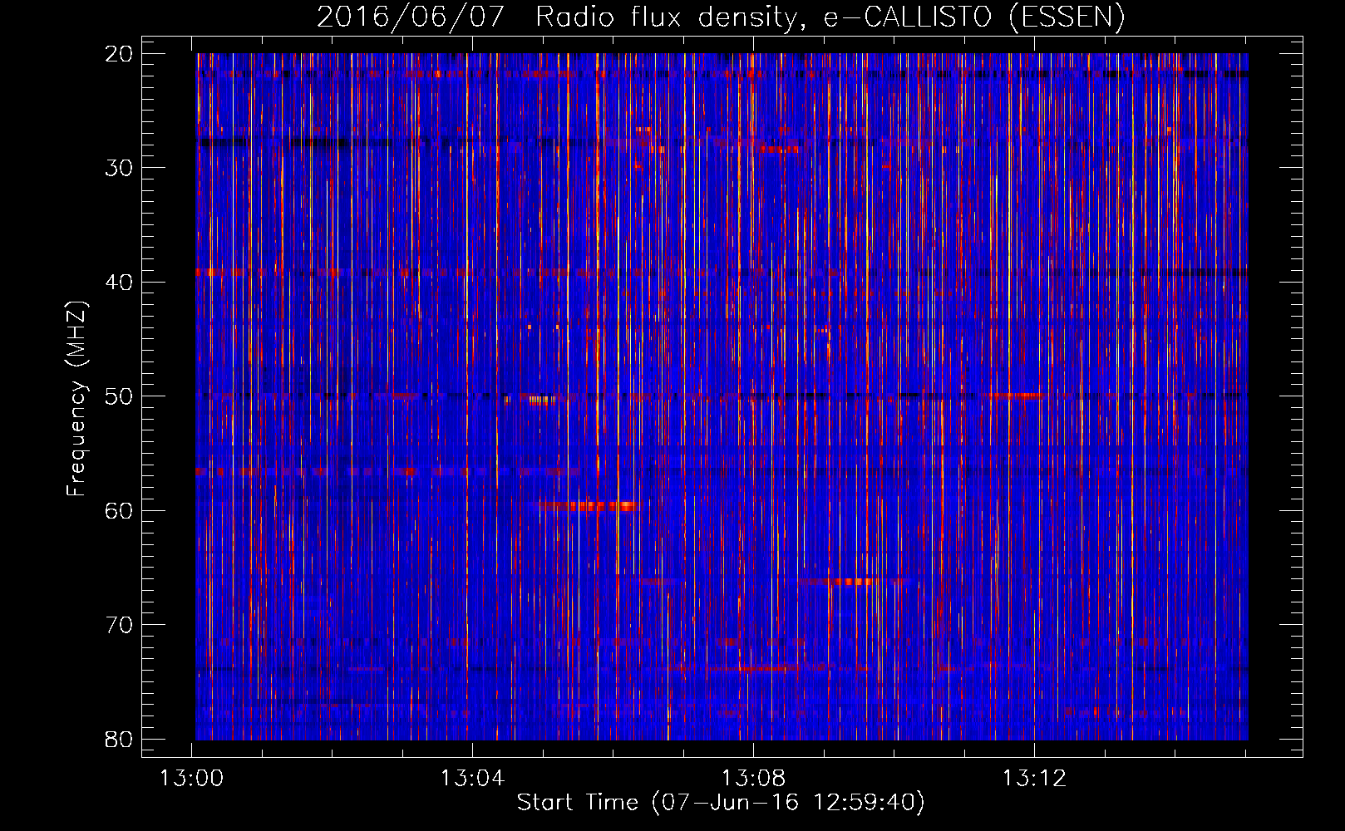The width and height of the screenshot is (1345, 831).
Task: Click the 13:04 time tick label
Action: pyautogui.click(x=473, y=779)
